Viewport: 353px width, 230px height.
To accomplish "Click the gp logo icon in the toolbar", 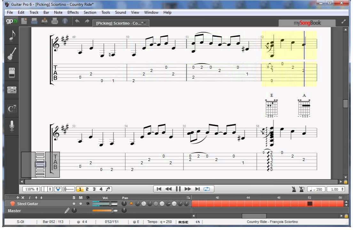I will click(11, 21).
